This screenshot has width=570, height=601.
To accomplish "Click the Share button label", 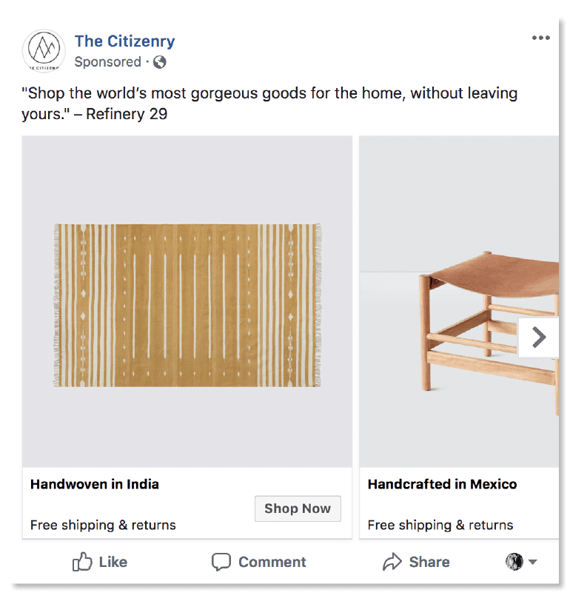I will point(429,562).
